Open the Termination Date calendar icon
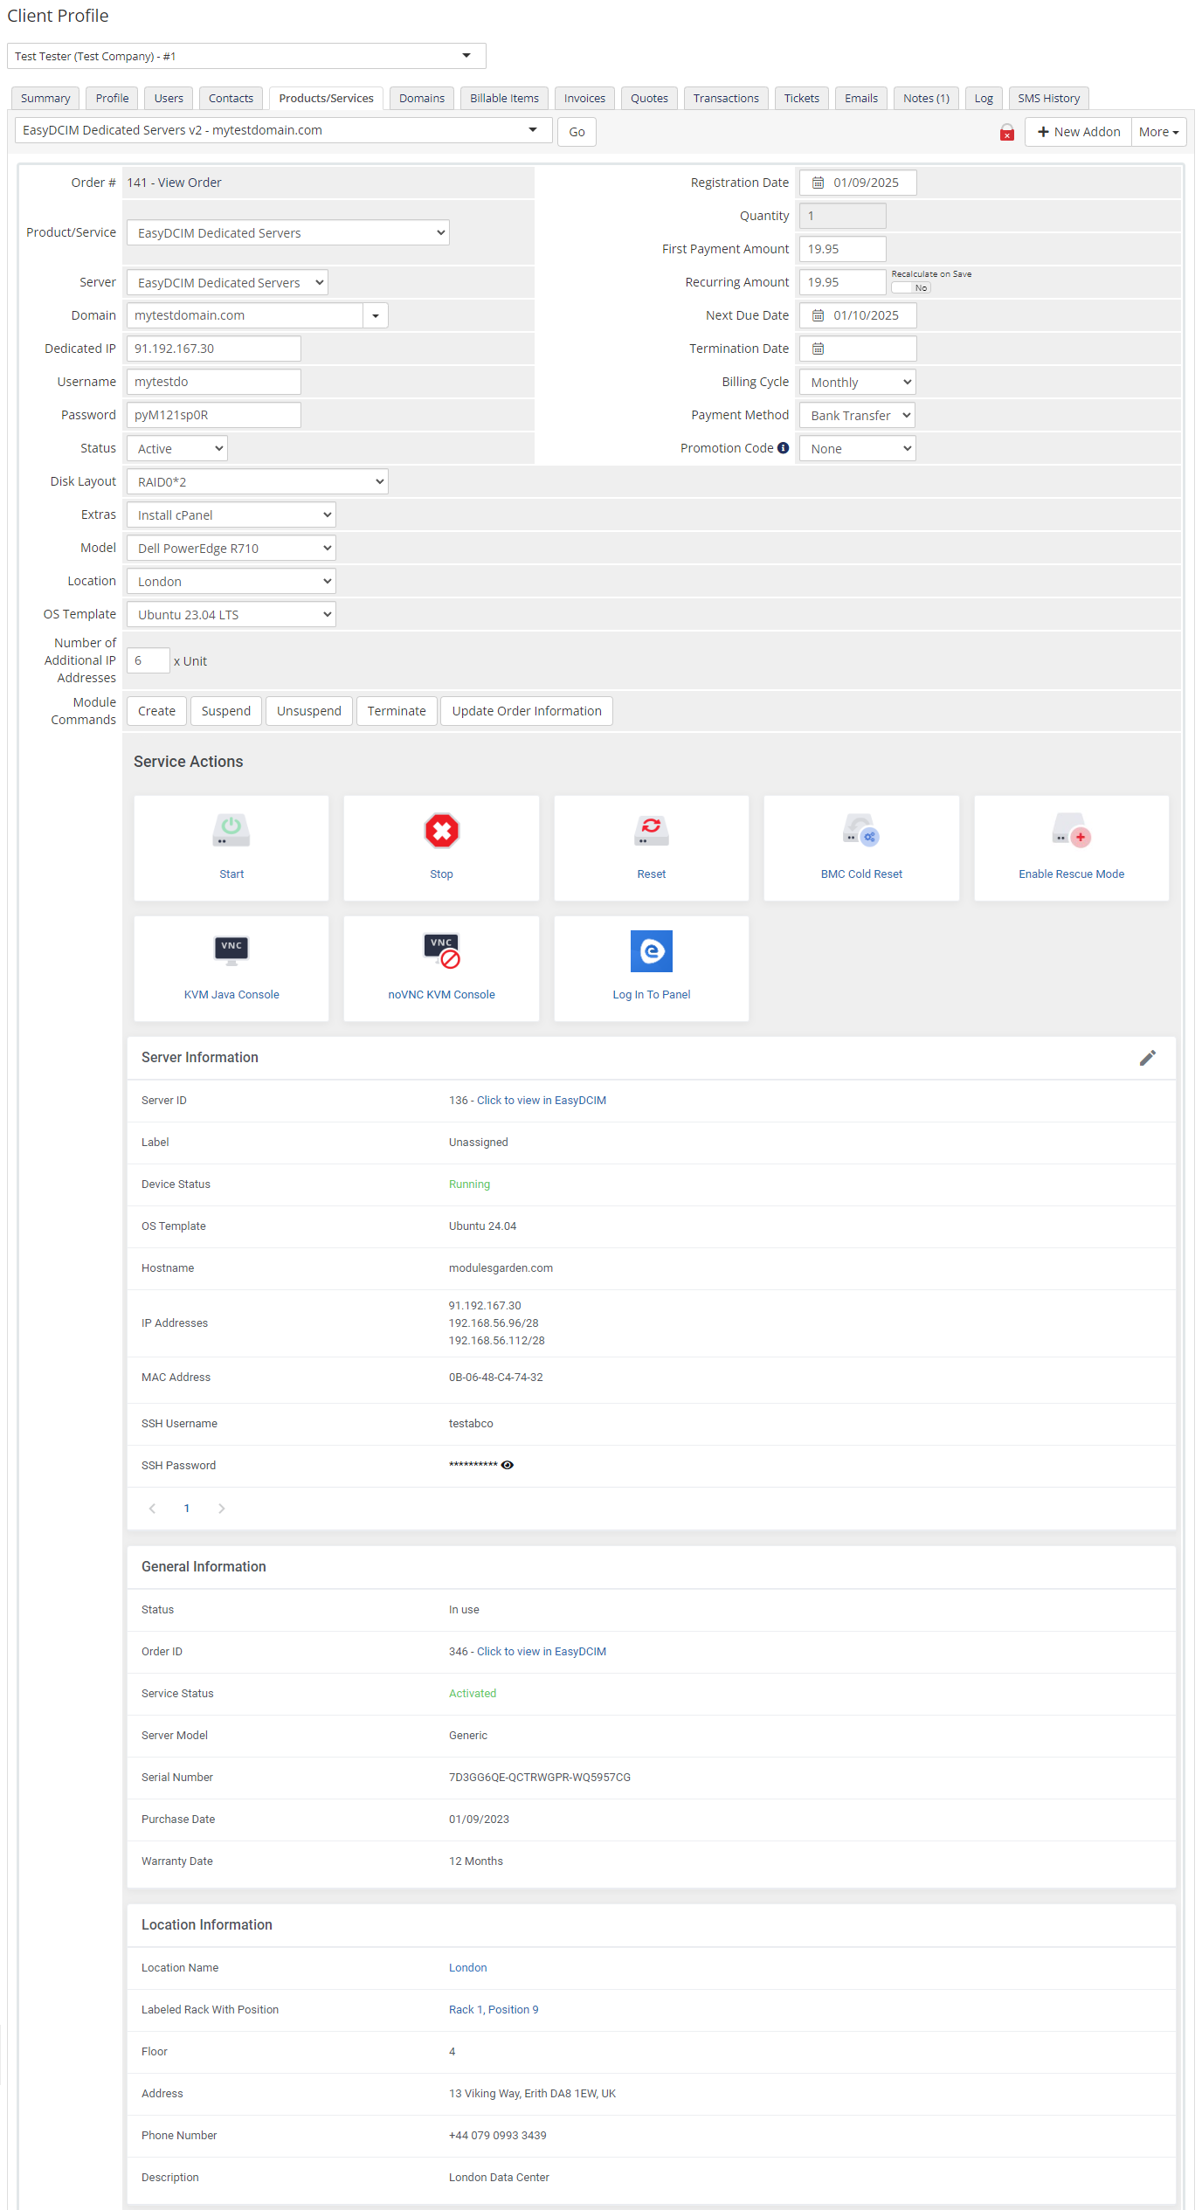The image size is (1202, 2210). [819, 349]
